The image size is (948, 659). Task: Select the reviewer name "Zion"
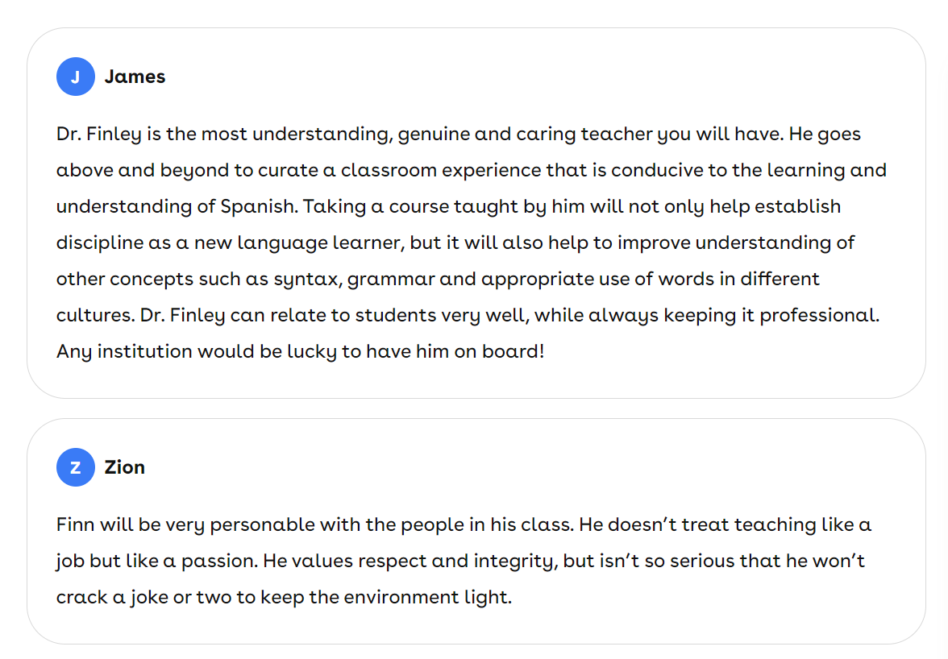click(125, 467)
